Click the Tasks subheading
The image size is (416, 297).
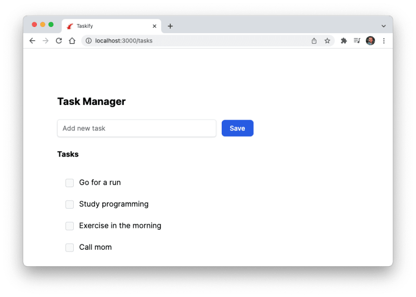pyautogui.click(x=68, y=154)
